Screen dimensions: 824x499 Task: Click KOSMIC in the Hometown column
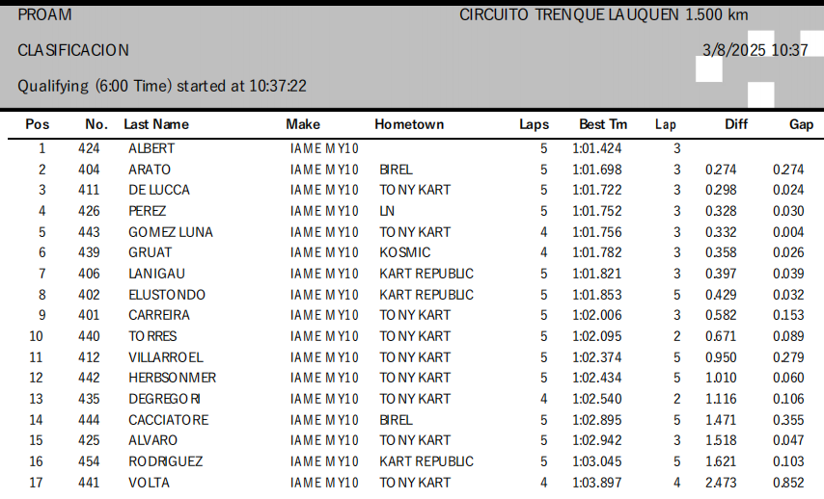(x=405, y=252)
